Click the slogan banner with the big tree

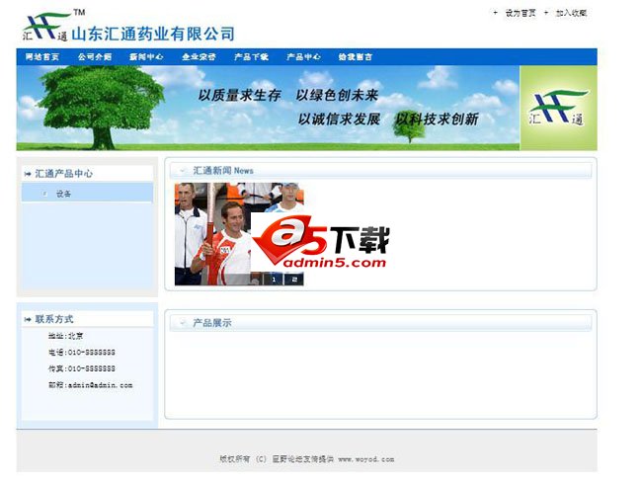pos(269,108)
